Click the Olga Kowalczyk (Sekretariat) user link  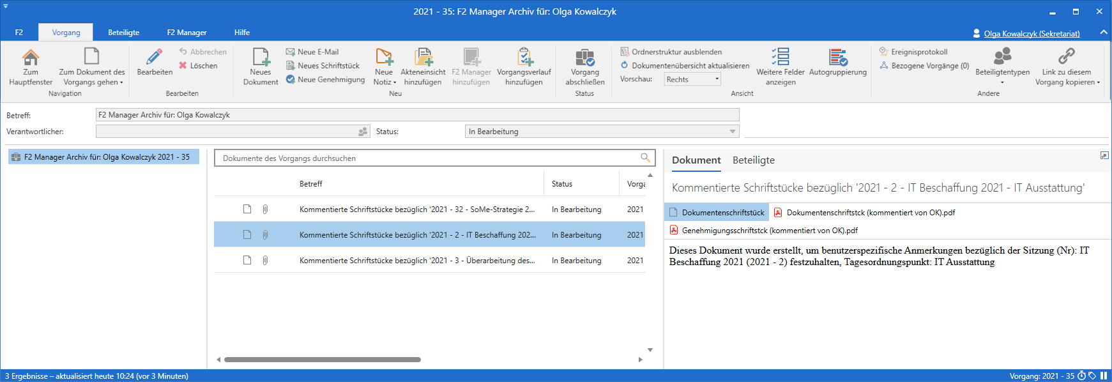(1032, 34)
